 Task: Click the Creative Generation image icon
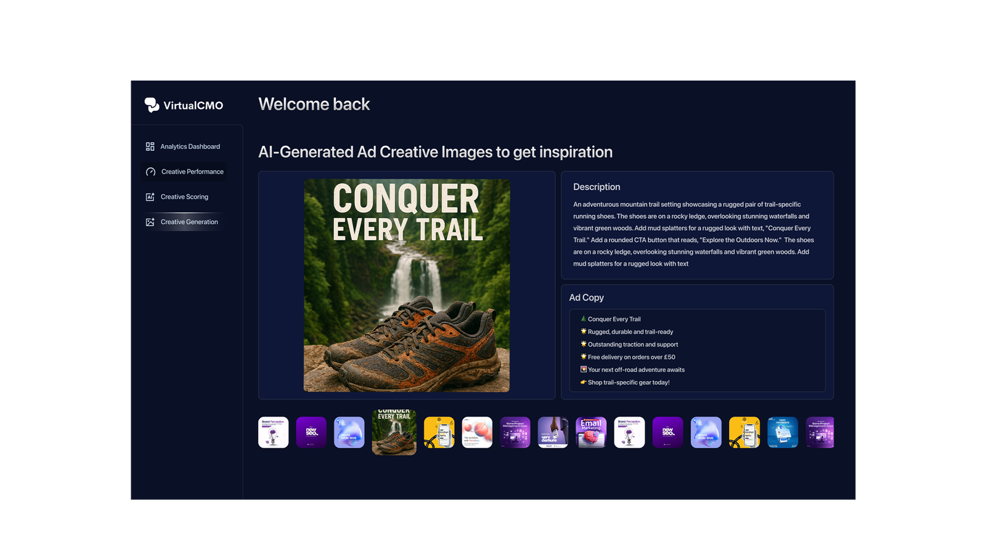click(150, 222)
